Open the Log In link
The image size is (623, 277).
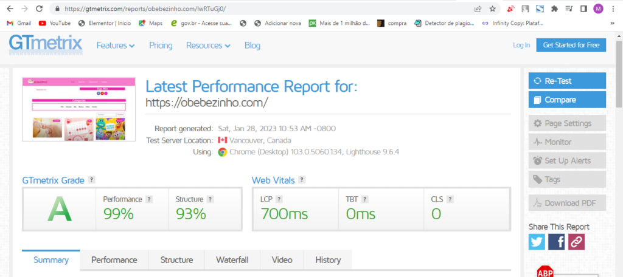click(521, 46)
